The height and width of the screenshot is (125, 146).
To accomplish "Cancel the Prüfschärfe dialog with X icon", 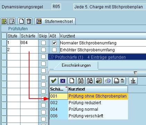I will click(63, 81).
